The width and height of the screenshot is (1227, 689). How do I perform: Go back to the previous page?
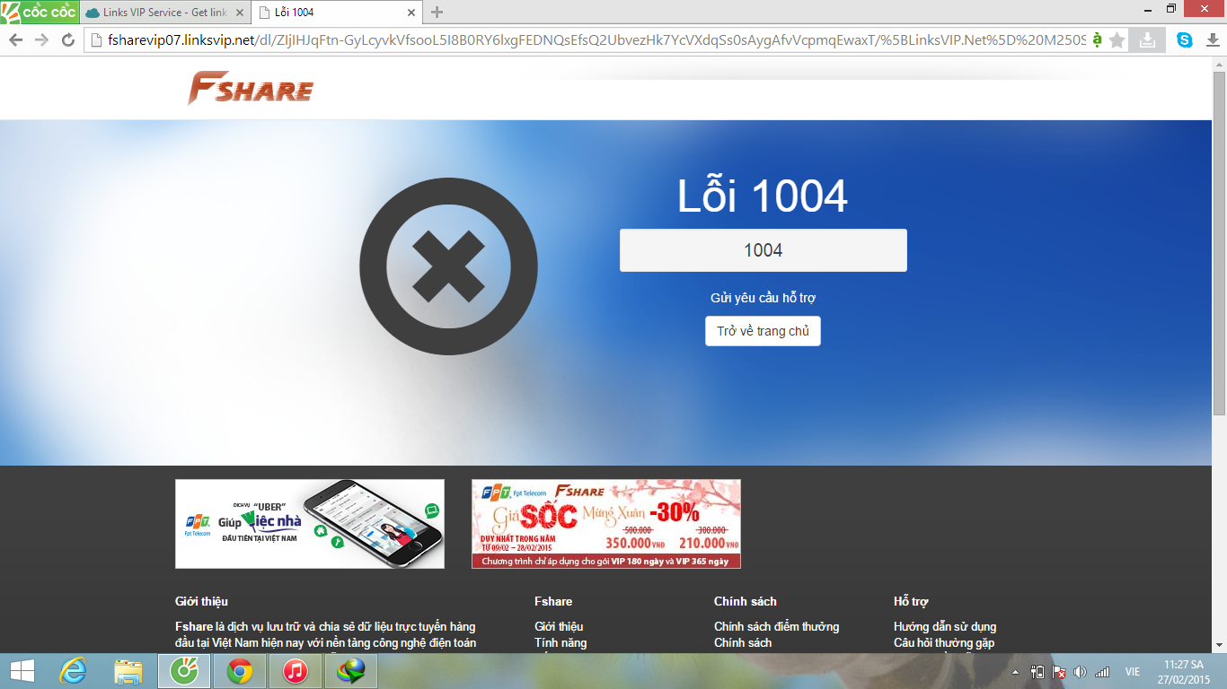coord(16,40)
